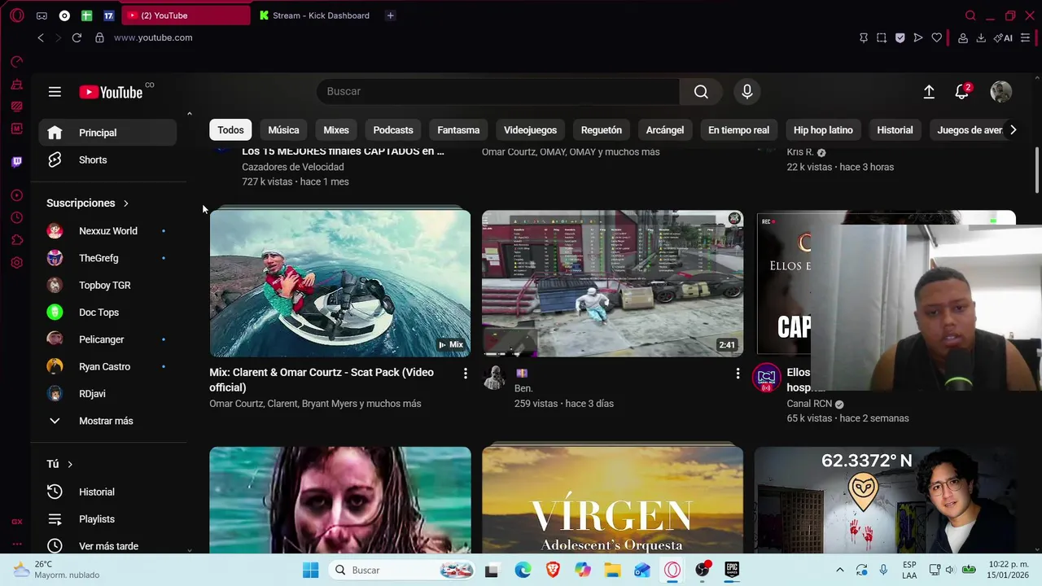The image size is (1042, 586).
Task: Open the Aria AI assistant button
Action: [1003, 37]
